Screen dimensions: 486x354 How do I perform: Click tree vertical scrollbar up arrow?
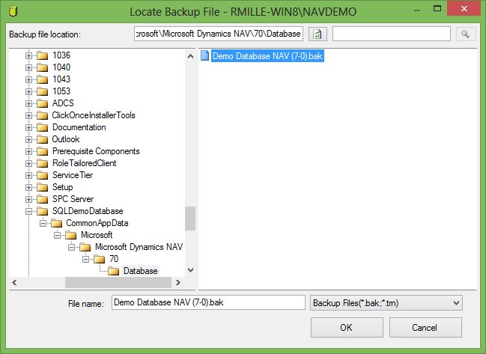click(191, 56)
